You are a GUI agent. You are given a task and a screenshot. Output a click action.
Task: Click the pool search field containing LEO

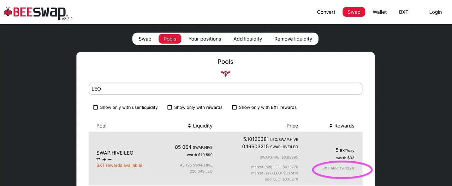click(225, 89)
